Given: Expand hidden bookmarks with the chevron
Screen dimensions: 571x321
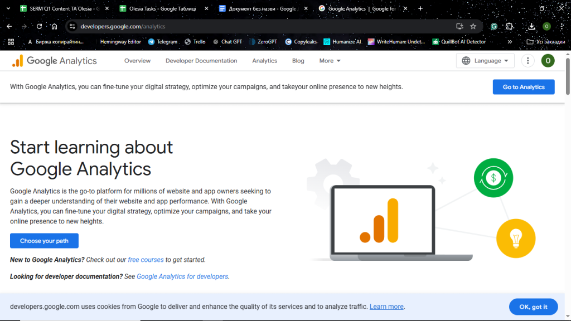Looking at the screenshot, I should (x=509, y=41).
